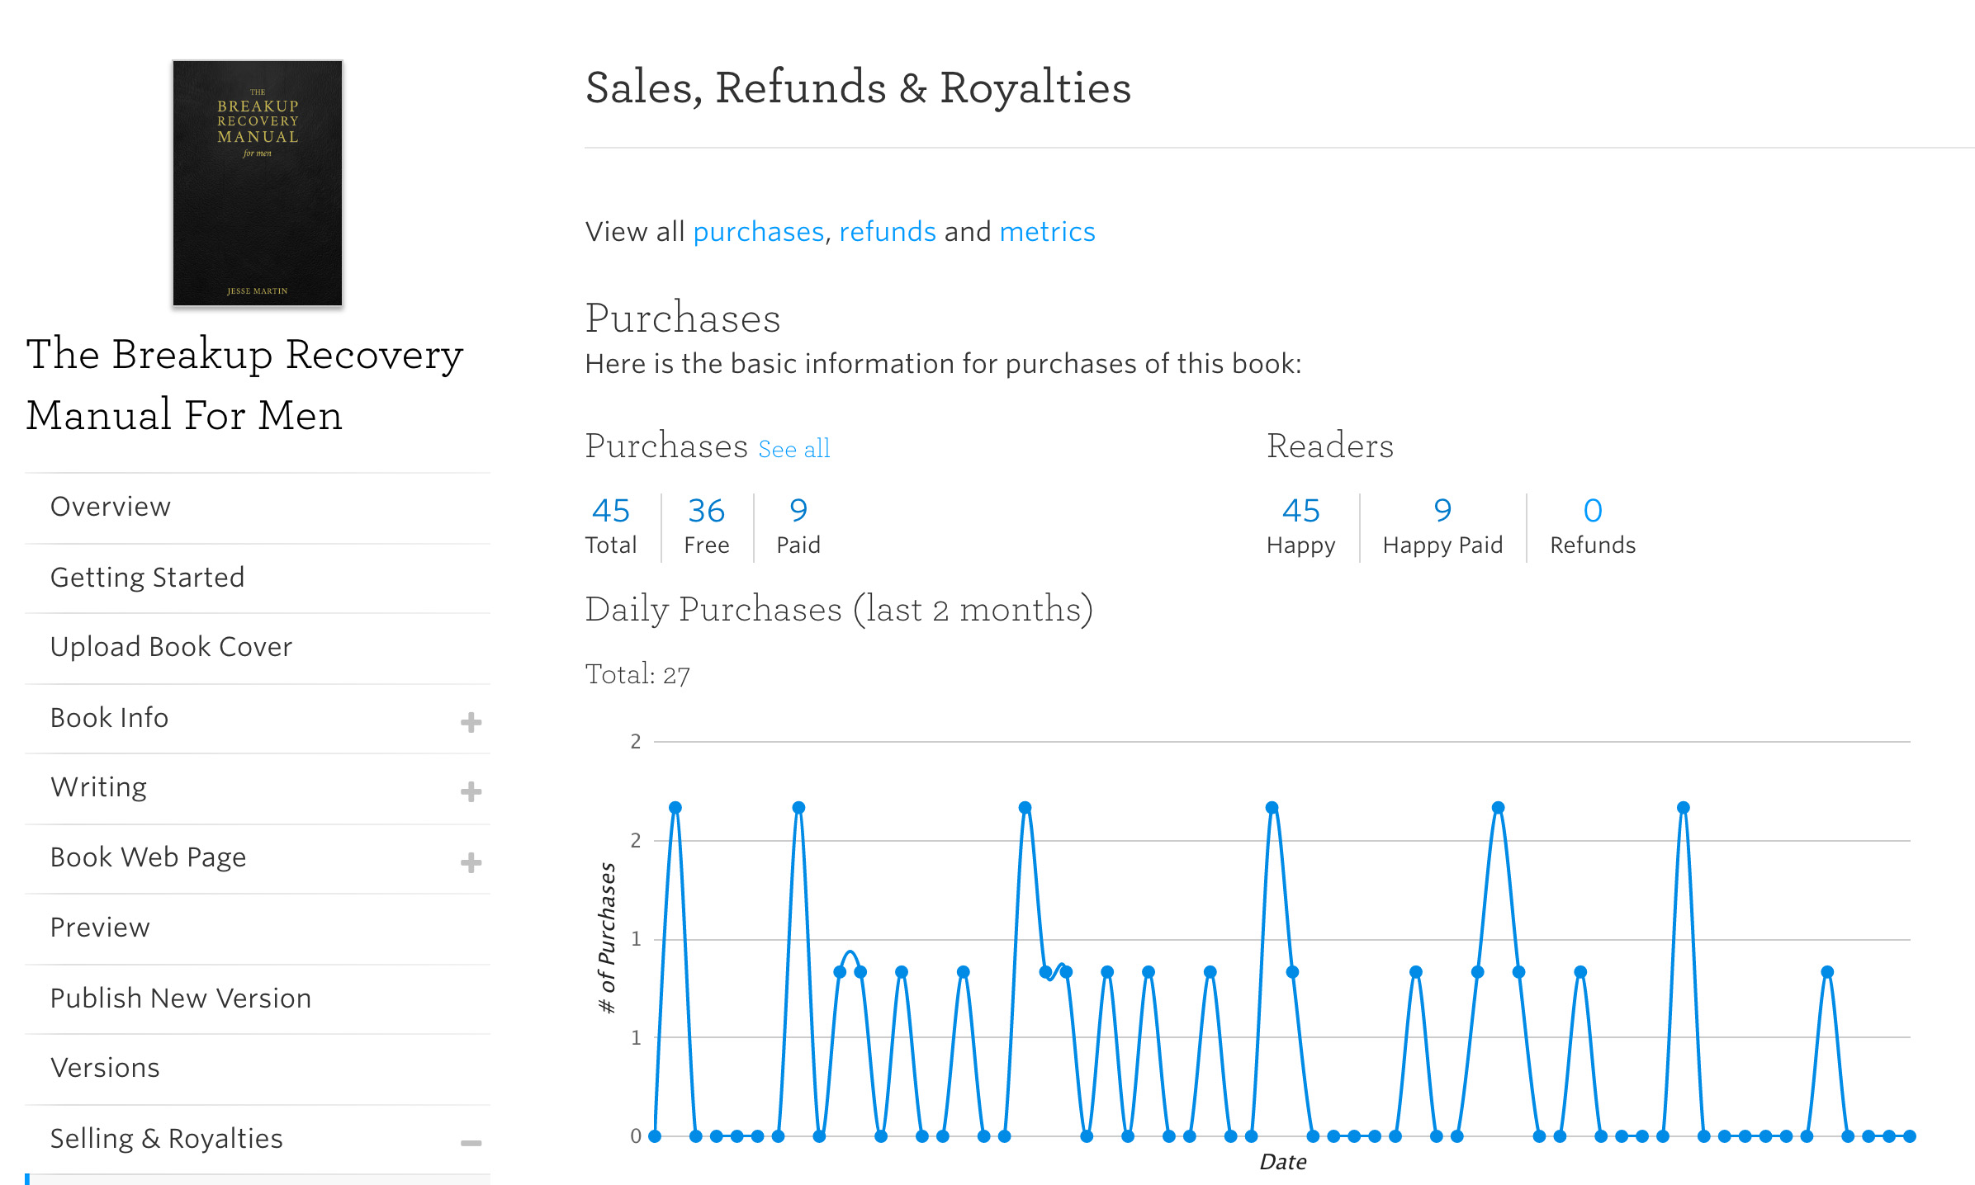Select Publish New Version

point(180,999)
